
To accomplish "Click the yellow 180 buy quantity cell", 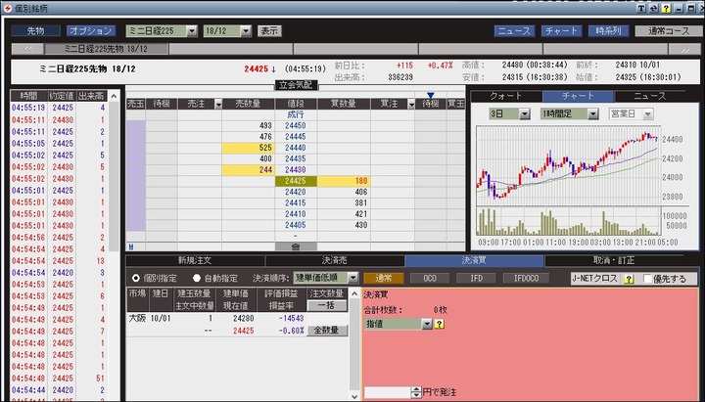I will point(344,181).
